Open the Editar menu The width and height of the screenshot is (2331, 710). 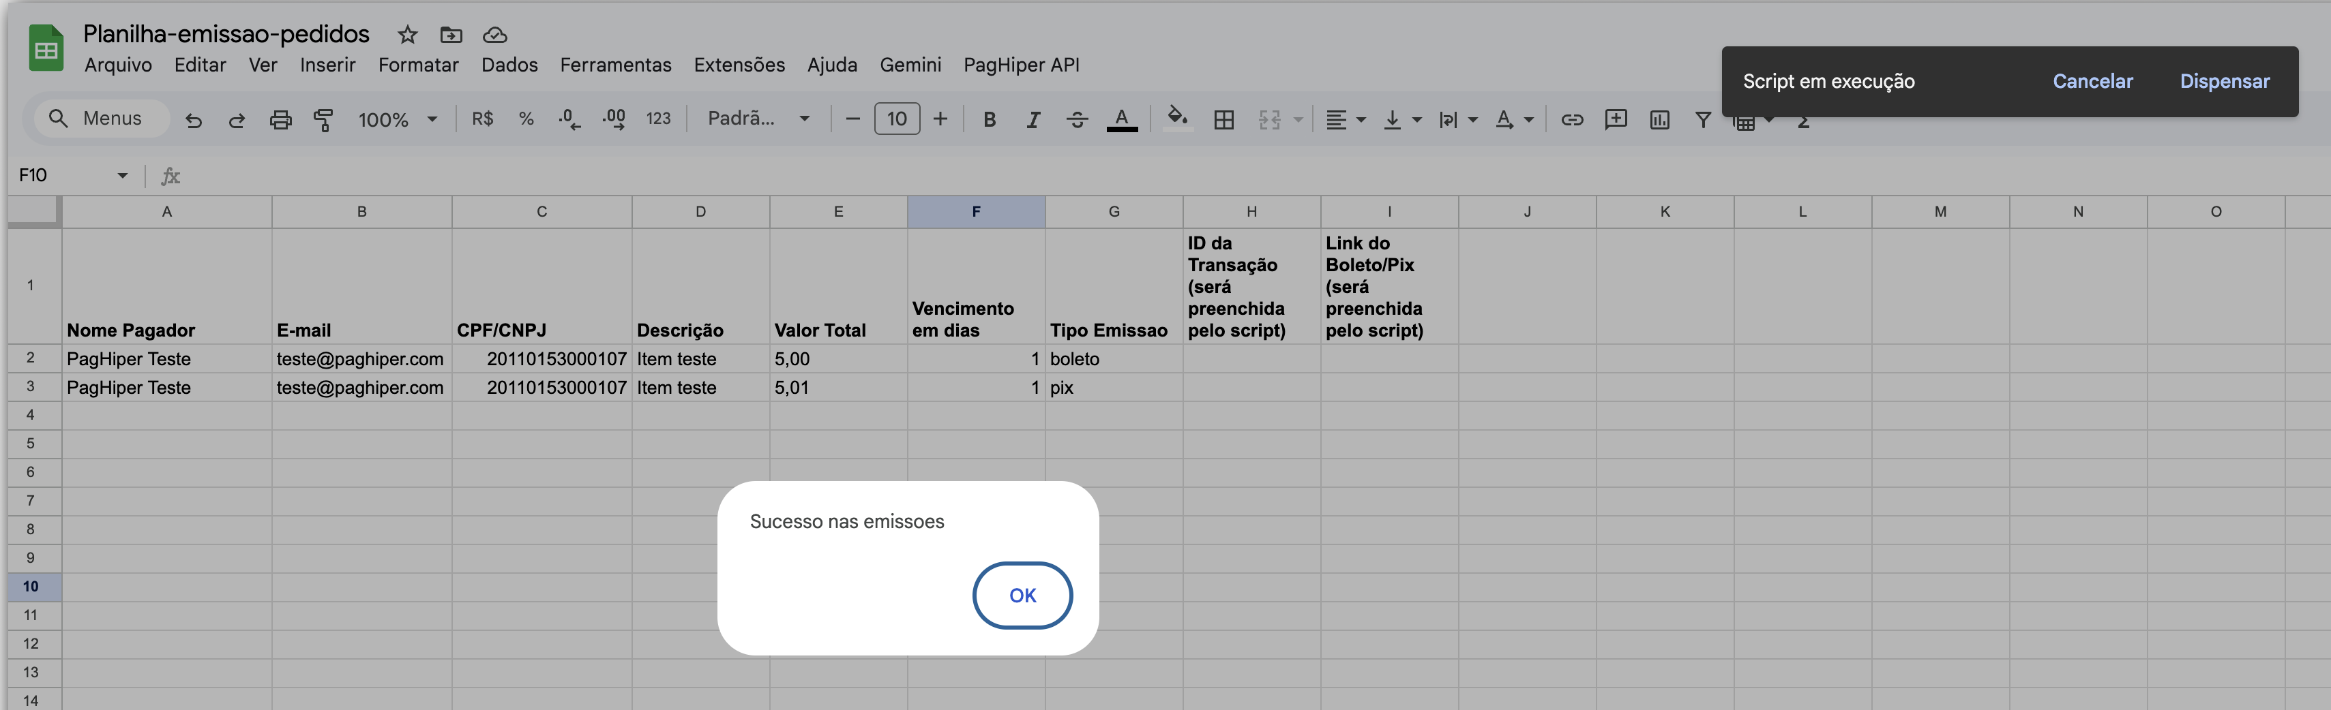click(200, 65)
